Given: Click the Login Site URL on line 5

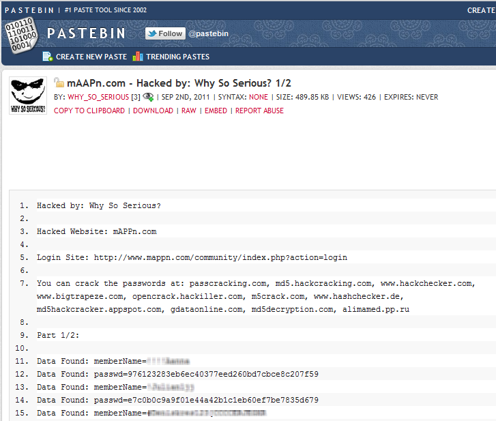Looking at the screenshot, I should point(220,257).
